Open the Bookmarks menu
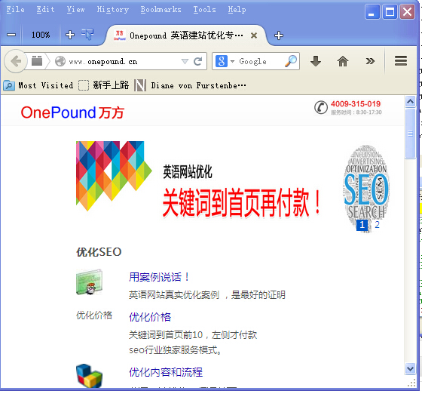This screenshot has width=422, height=397. 161,9
